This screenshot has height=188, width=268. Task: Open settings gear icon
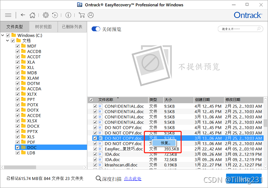pos(46,15)
